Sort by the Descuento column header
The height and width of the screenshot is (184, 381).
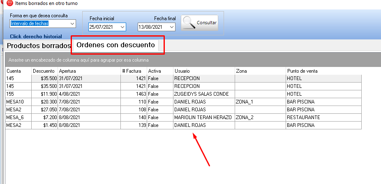coord(44,71)
